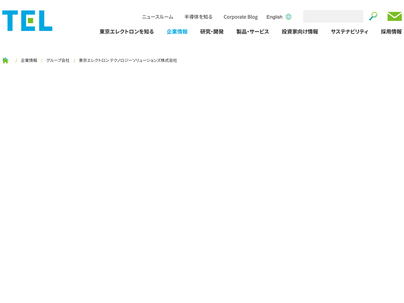Open contact via green envelope icon

(x=395, y=16)
